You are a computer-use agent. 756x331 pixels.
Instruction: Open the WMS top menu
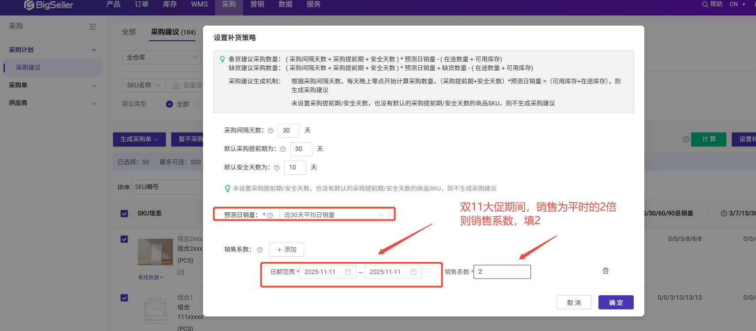(x=199, y=4)
